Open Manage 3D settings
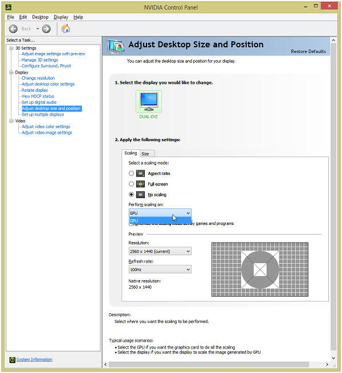 click(x=40, y=60)
